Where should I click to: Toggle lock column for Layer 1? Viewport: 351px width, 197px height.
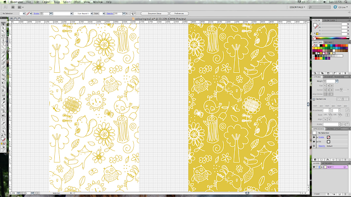(317, 167)
